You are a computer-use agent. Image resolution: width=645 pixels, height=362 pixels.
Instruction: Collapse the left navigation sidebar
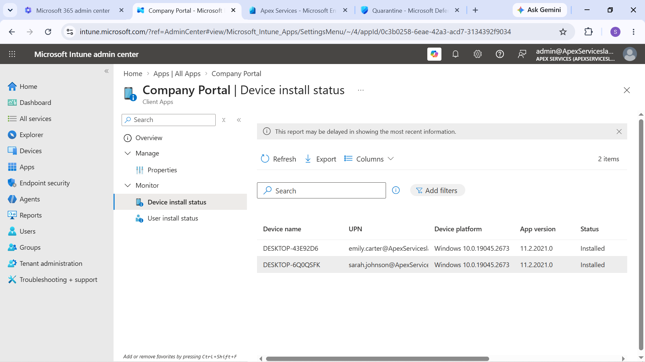(x=106, y=71)
